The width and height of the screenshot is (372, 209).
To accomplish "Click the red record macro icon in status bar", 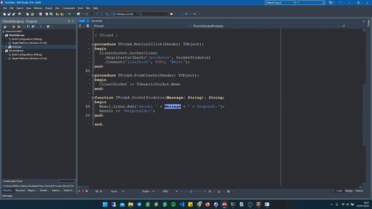I will tap(83, 192).
